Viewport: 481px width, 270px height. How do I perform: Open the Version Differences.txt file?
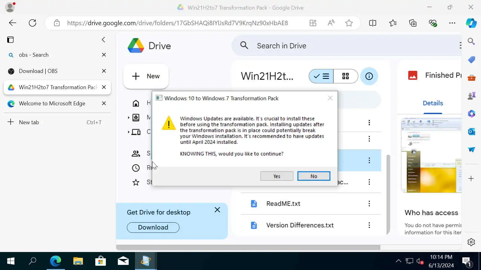pos(300,225)
